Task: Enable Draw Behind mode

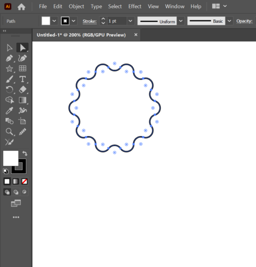Action: (16, 192)
